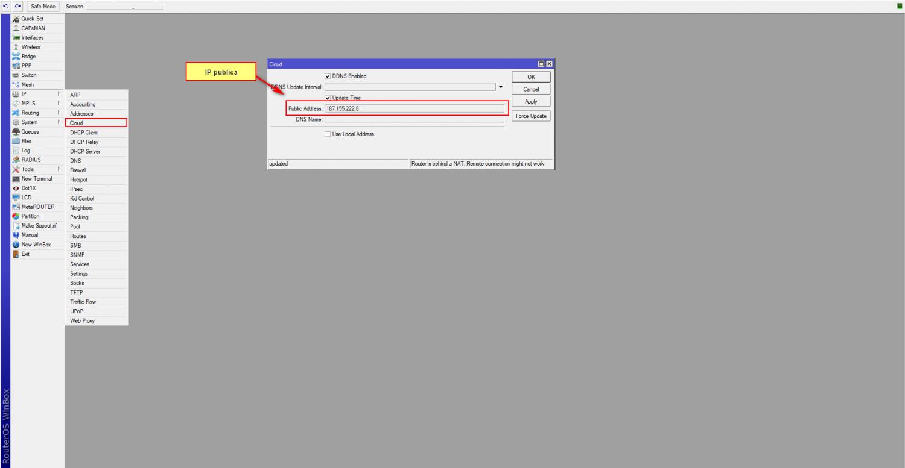Close the Cloud dialog window
The height and width of the screenshot is (468, 905).
click(549, 64)
